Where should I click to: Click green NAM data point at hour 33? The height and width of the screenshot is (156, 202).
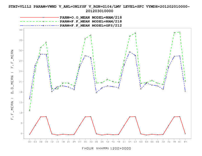click(x=91, y=35)
